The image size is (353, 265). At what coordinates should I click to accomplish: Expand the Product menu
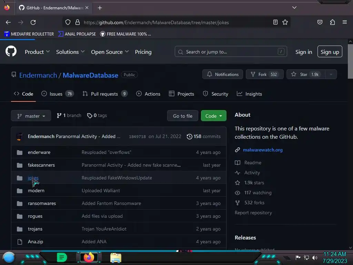click(37, 52)
